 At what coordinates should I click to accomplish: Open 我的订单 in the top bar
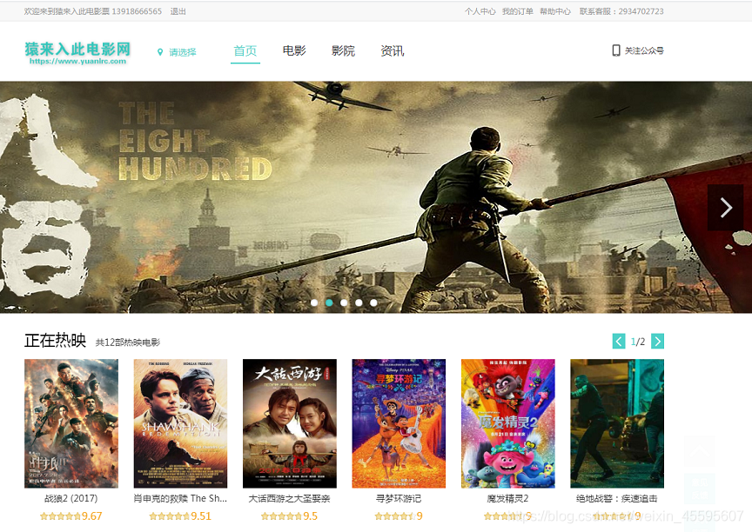pyautogui.click(x=518, y=11)
